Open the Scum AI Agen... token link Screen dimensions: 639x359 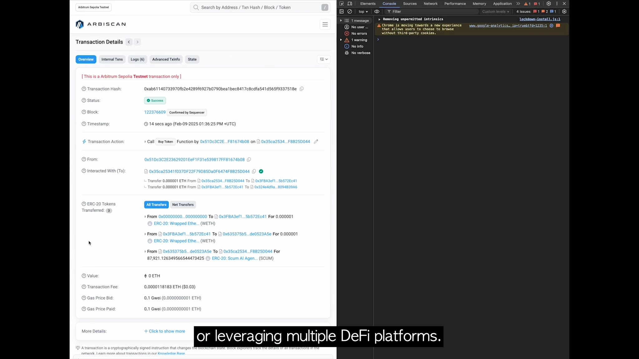(x=235, y=258)
